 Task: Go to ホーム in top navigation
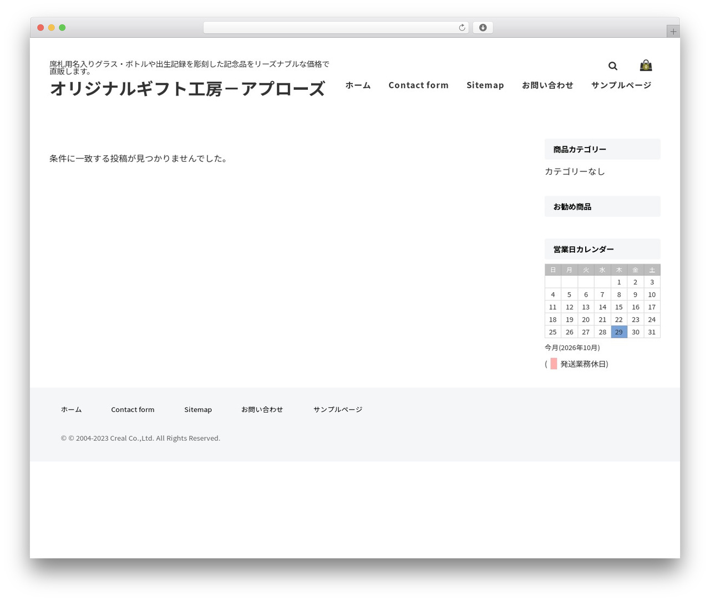pos(358,85)
